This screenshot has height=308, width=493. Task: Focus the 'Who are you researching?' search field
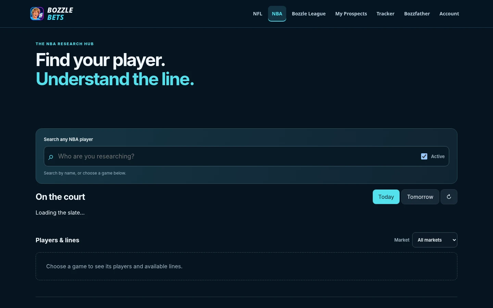[236, 156]
